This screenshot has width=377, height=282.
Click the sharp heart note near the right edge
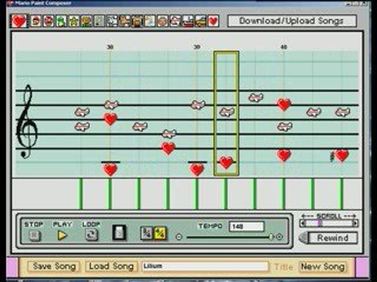[342, 155]
